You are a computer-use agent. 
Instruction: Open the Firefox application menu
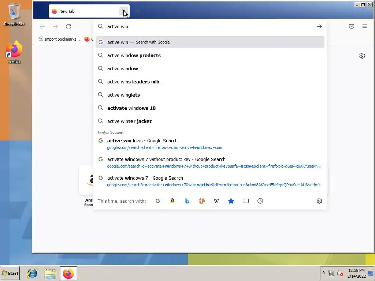coord(364,26)
